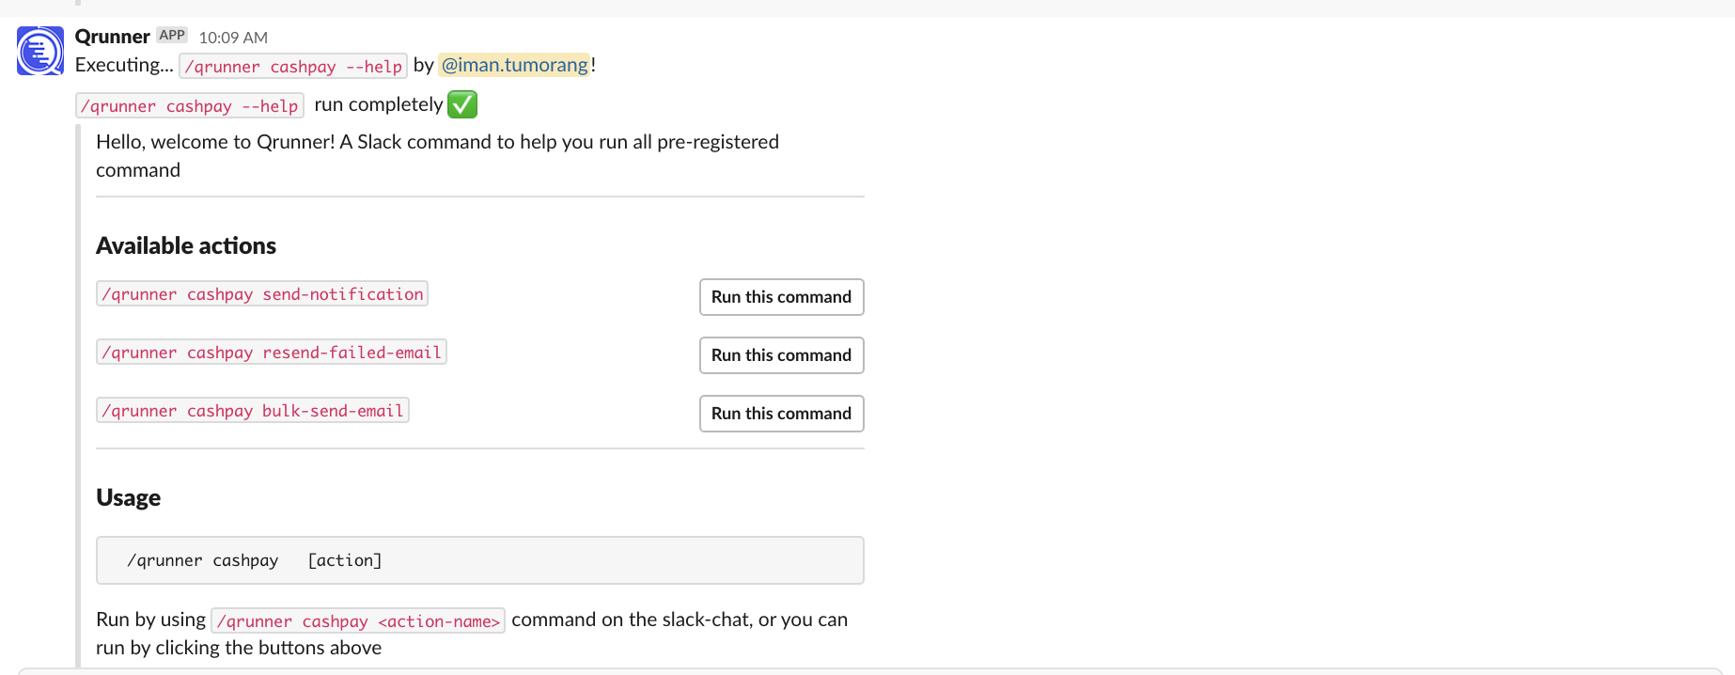This screenshot has height=675, width=1735.
Task: Click the /qrunner cashpay resend-failed-email code snippet
Action: pyautogui.click(x=272, y=352)
